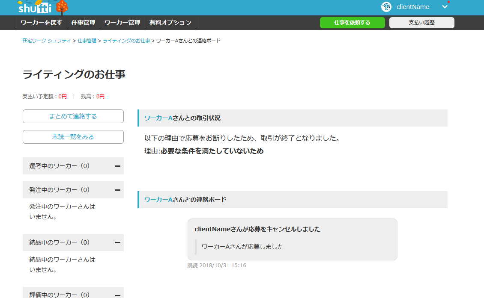Click the 支払い履歴 button
This screenshot has height=298, width=484.
(421, 23)
